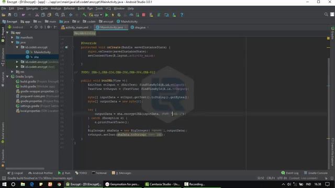Select the MainActivity.java editor tab
Screen dimensions: 335x188
[111, 28]
